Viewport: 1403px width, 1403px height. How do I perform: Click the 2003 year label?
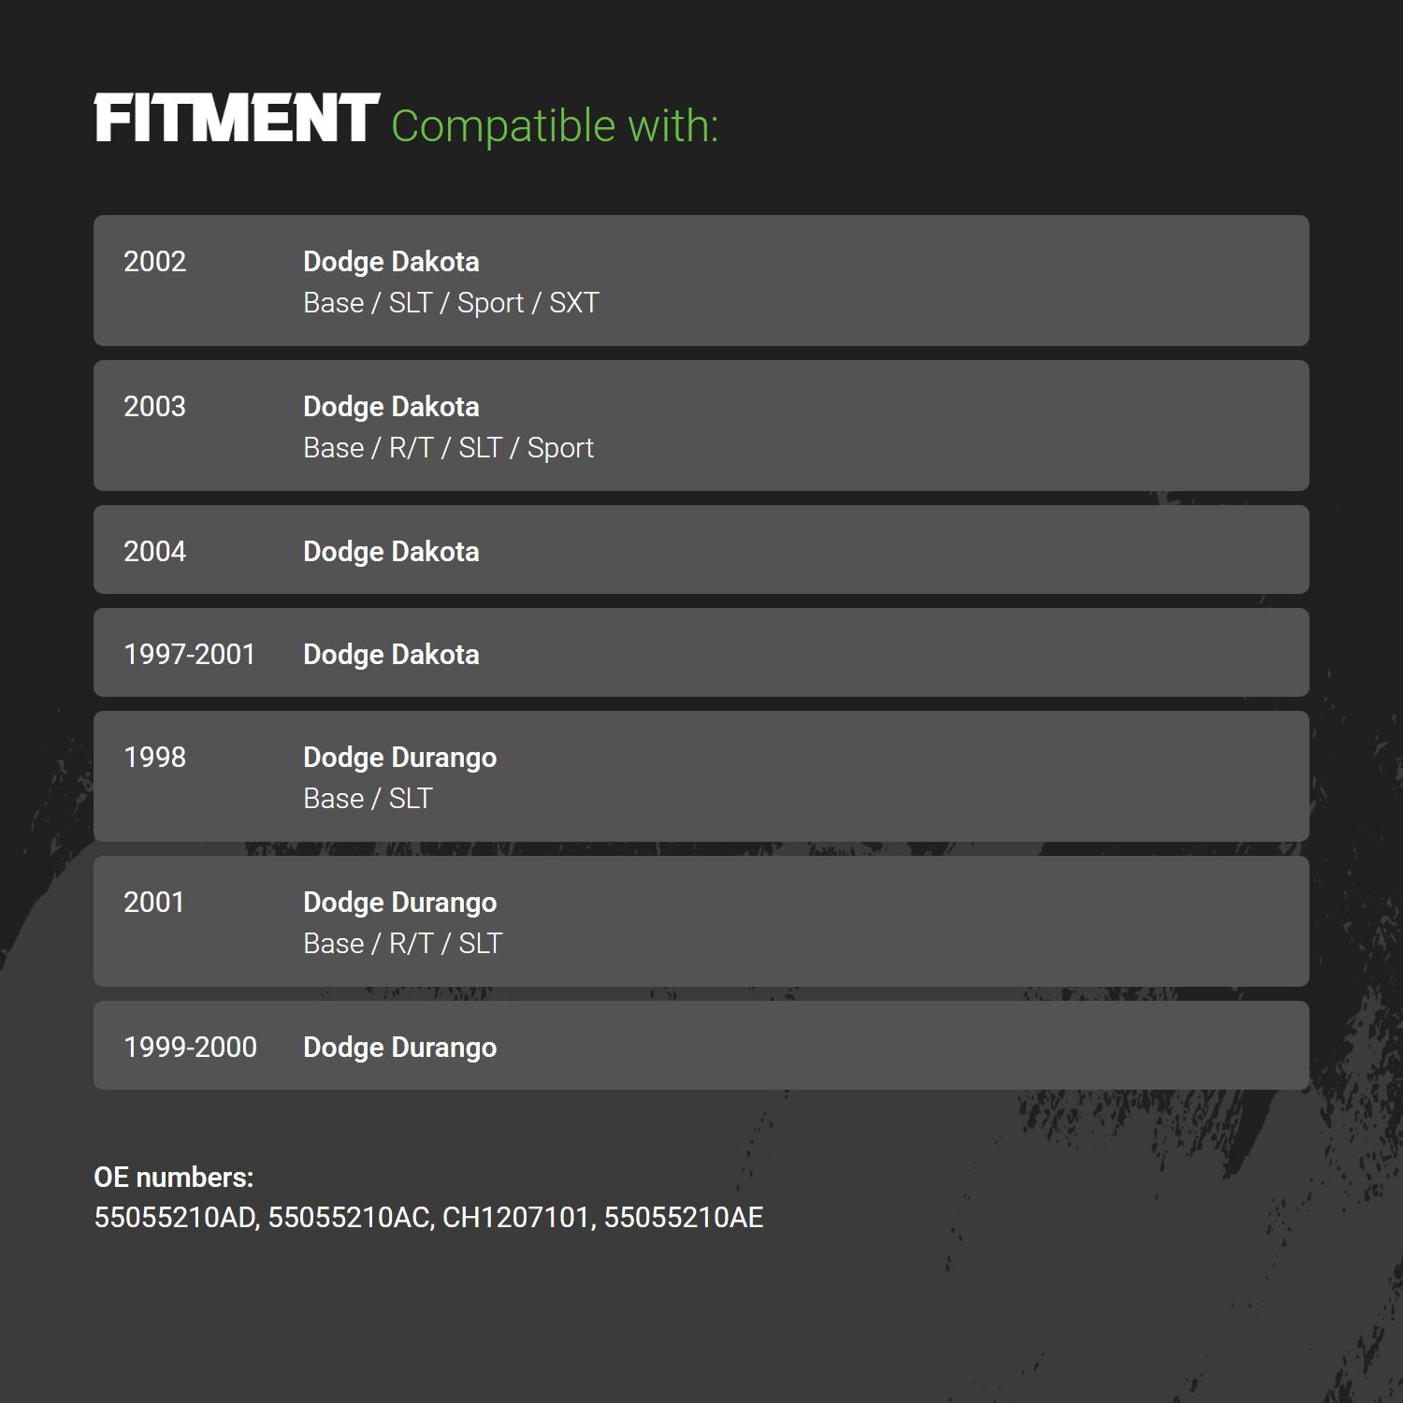click(x=155, y=407)
